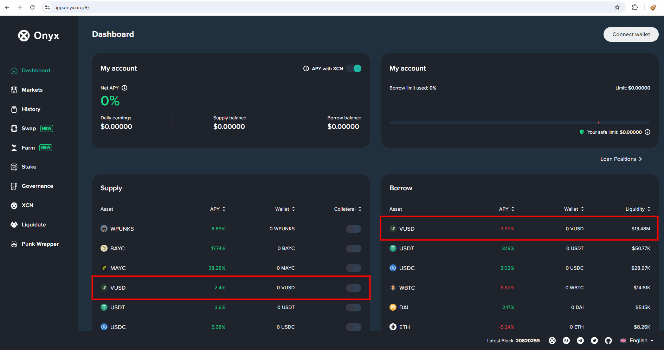Open Loan Positions
This screenshot has width=664, height=350.
pos(621,159)
